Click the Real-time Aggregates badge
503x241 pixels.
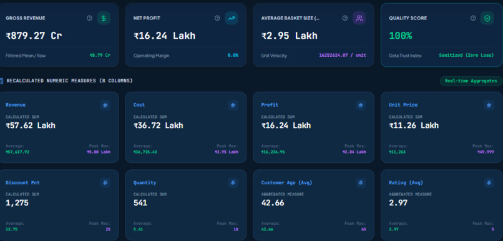(x=471, y=81)
